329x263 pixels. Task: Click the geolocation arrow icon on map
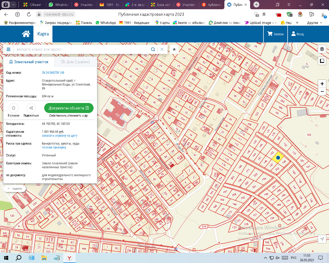[322, 239]
